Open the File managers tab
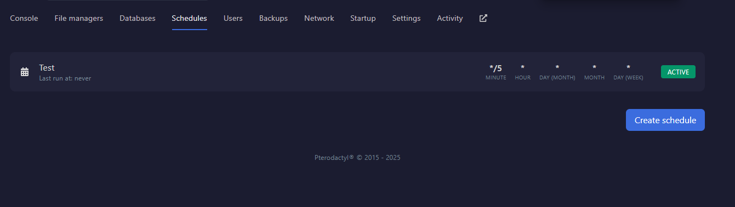The width and height of the screenshot is (735, 207). (x=79, y=18)
